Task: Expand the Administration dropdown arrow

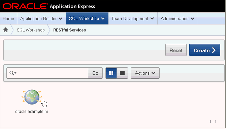Action: click(193, 18)
